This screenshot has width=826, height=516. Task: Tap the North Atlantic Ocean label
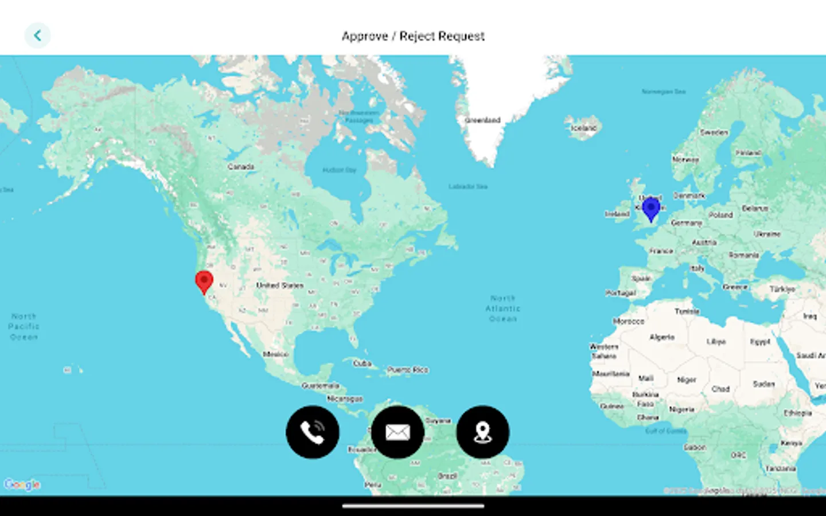(502, 308)
